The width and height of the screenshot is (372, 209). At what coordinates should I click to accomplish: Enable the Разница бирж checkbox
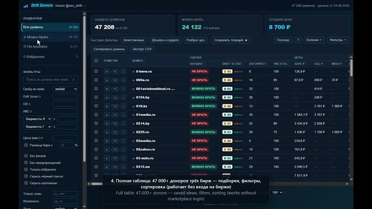tap(26, 145)
